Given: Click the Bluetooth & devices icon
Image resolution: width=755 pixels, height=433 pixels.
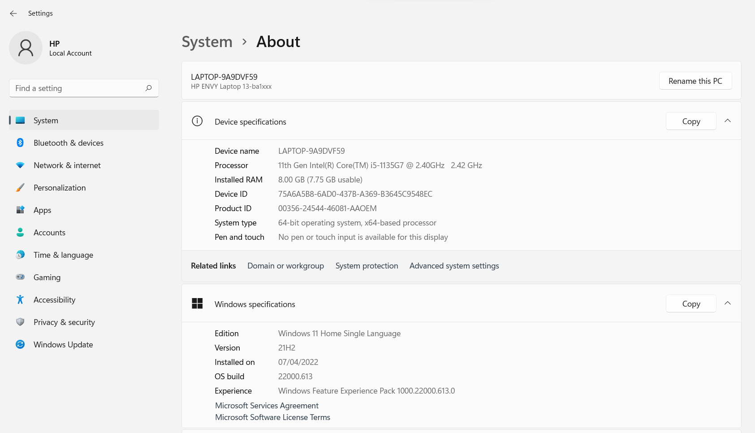Looking at the screenshot, I should coord(20,143).
